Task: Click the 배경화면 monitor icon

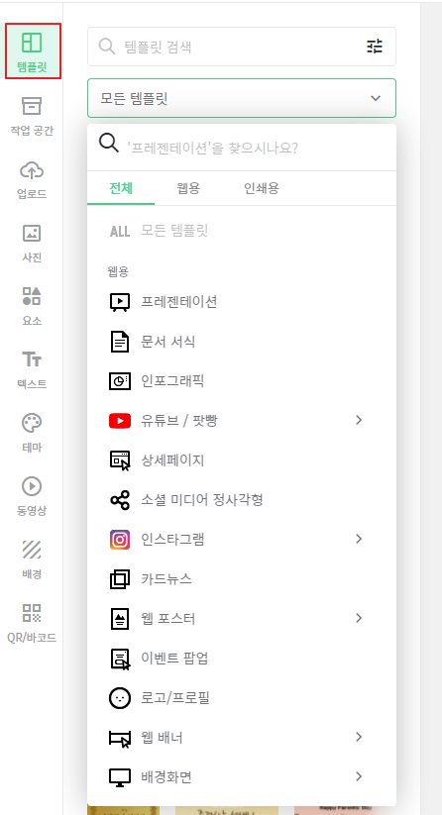Action: click(120, 777)
